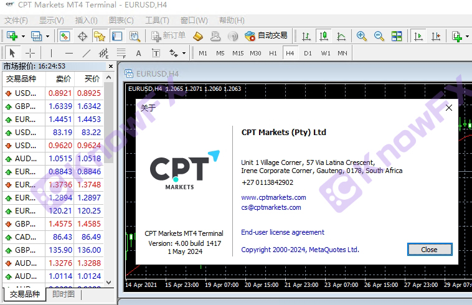Switch to the D1 timeframe
The height and width of the screenshot is (305, 472).
pos(308,54)
